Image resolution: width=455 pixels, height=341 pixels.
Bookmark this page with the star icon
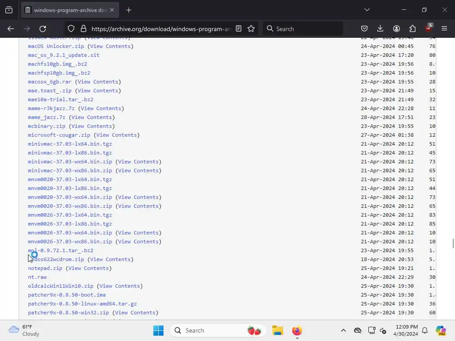pos(251,29)
